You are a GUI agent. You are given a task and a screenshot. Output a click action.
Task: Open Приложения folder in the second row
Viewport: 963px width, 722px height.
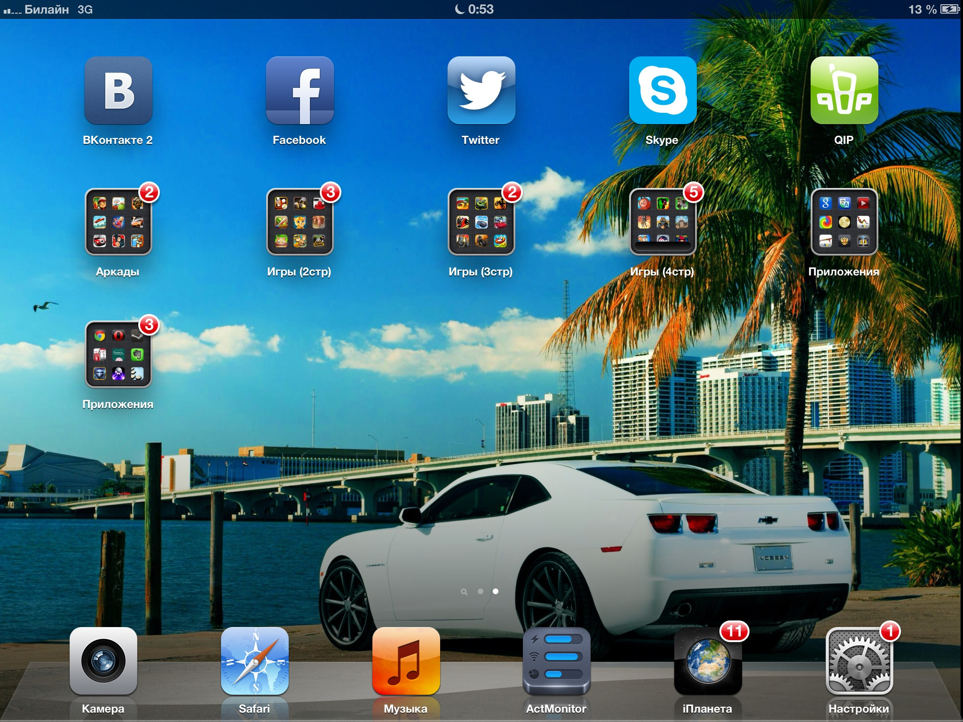tap(844, 222)
